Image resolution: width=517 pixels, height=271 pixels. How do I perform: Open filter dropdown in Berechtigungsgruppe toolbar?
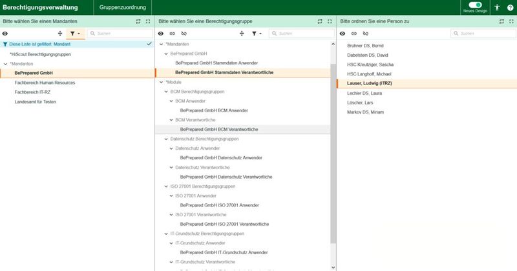(x=257, y=34)
